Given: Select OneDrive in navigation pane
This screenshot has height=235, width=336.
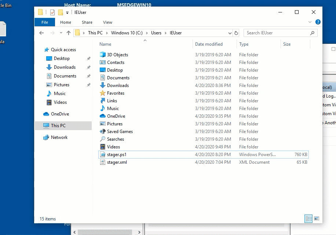Looking at the screenshot, I should point(60,114).
